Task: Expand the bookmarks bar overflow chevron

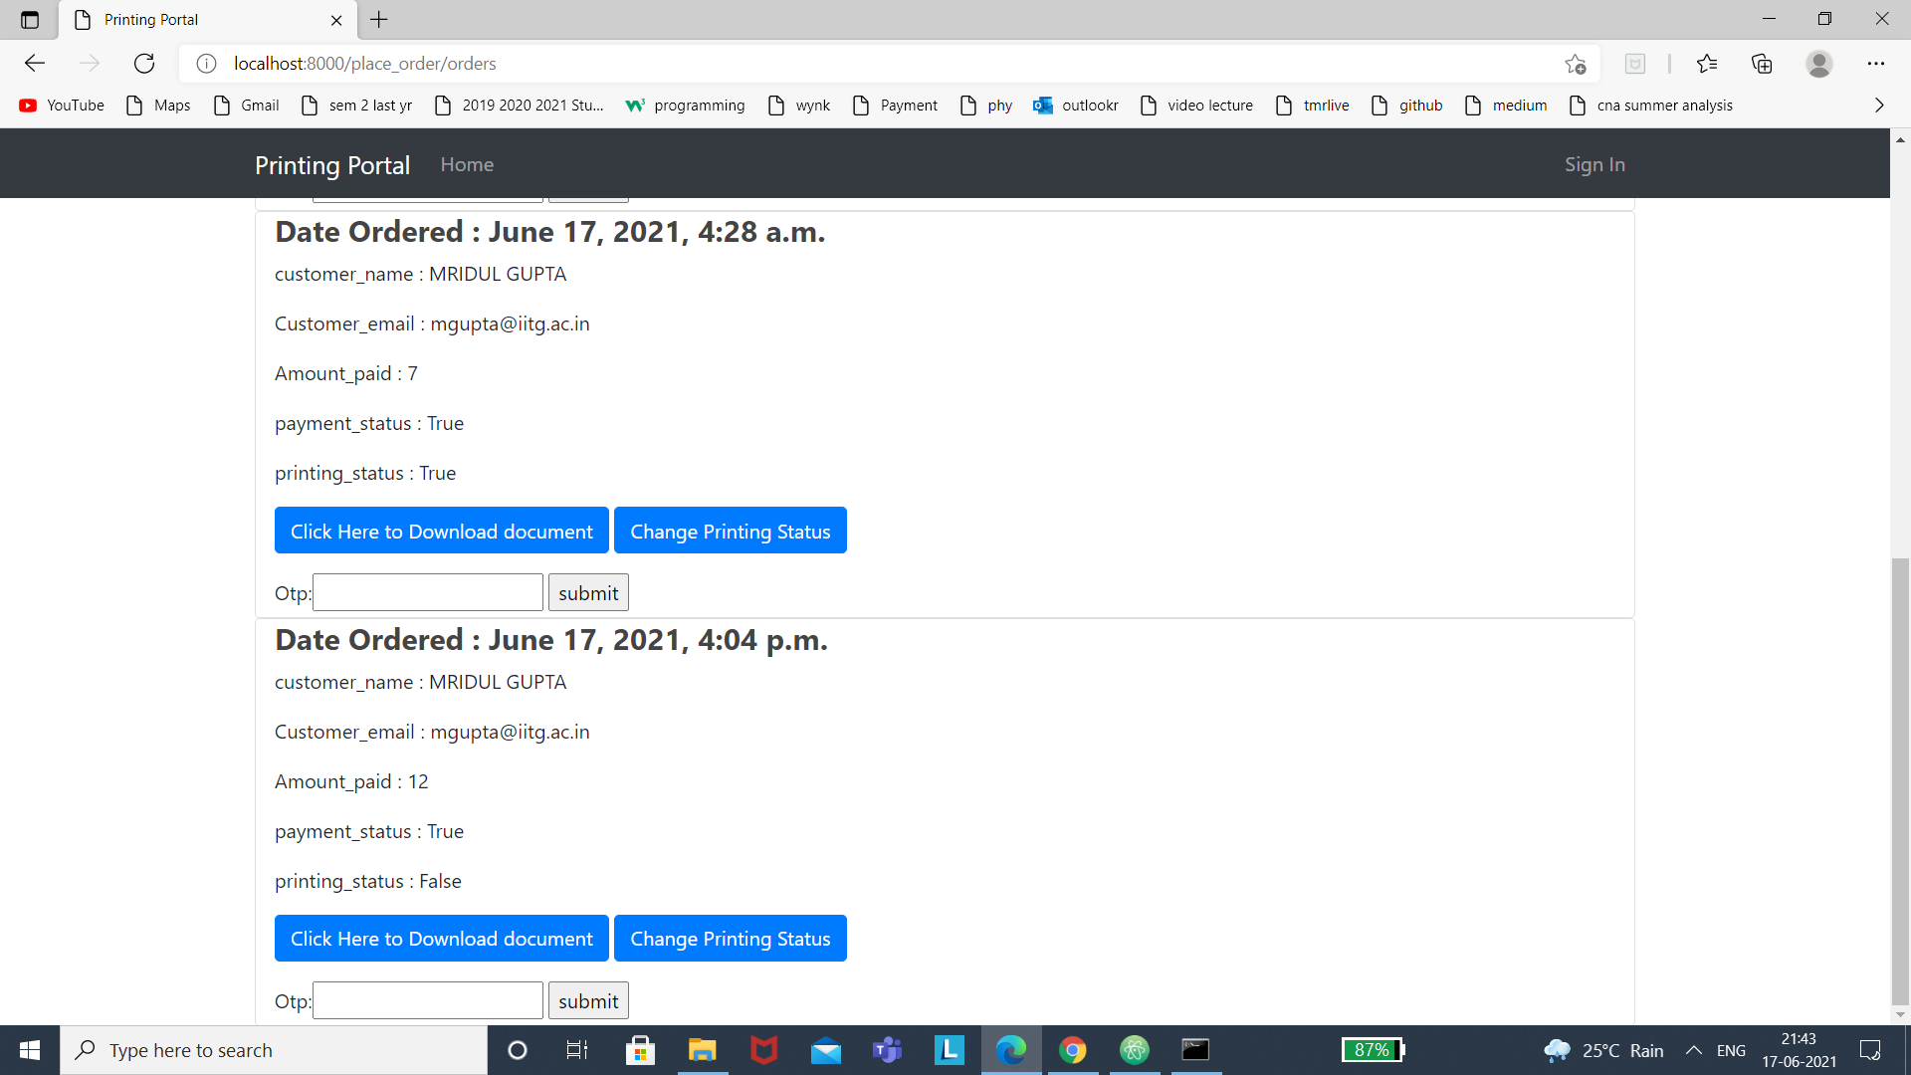Action: [1879, 105]
